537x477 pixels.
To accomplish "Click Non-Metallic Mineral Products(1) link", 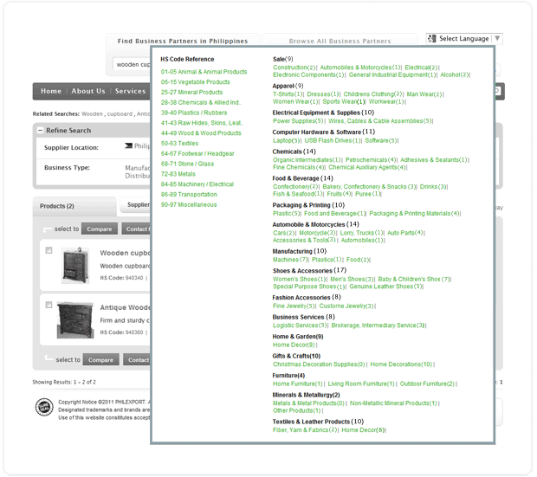I will click(393, 403).
